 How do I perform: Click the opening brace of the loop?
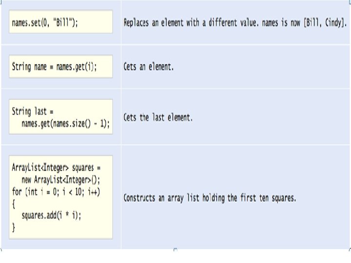[14, 203]
